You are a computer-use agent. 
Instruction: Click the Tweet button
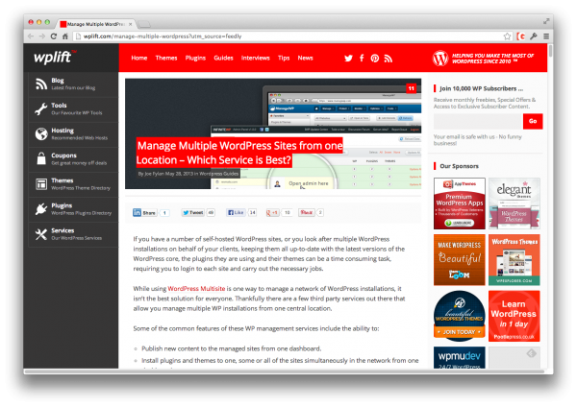click(x=193, y=213)
